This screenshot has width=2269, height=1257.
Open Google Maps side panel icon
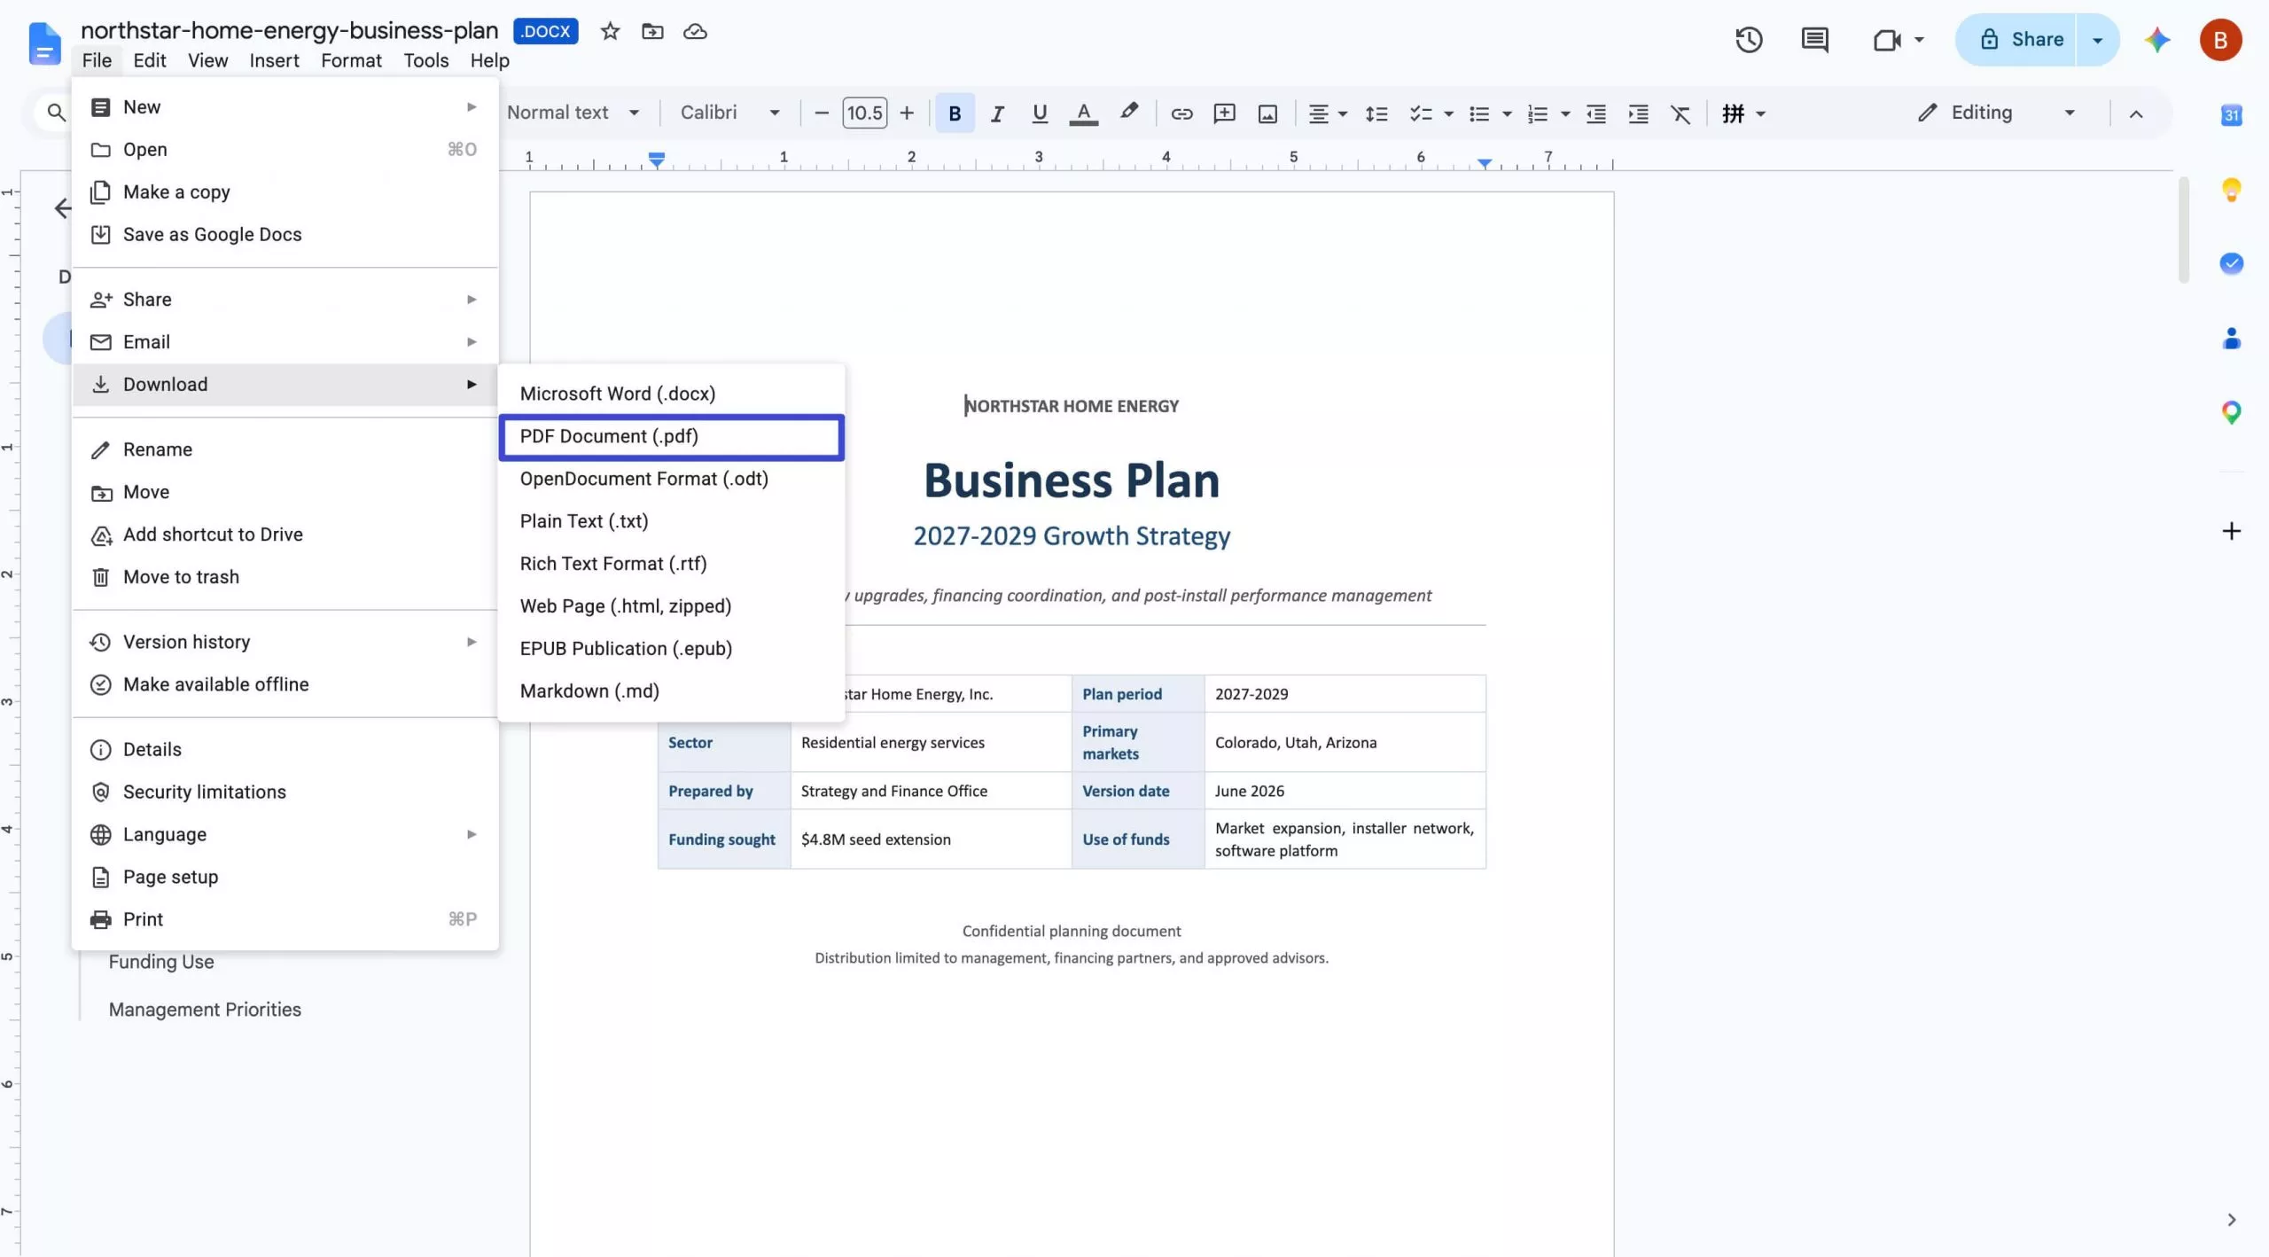pos(2231,412)
